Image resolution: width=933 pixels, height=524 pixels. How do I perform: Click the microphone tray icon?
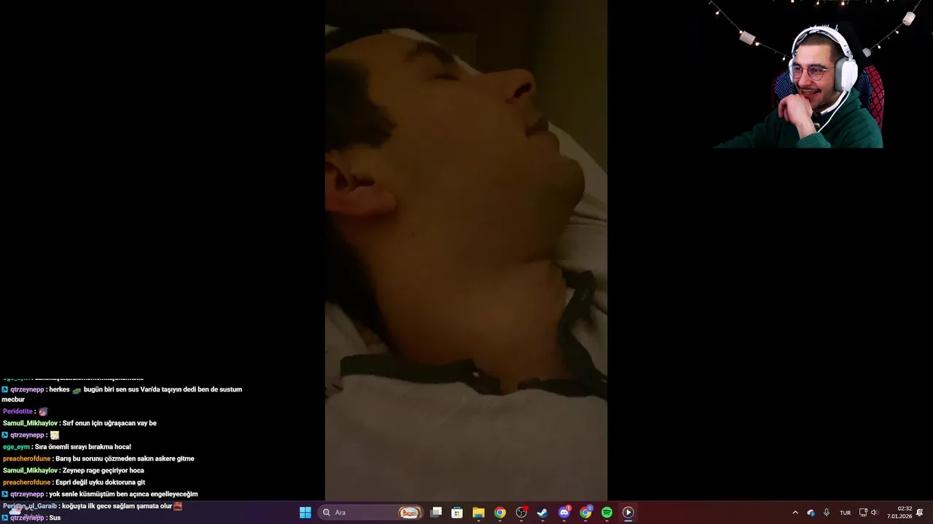[827, 512]
